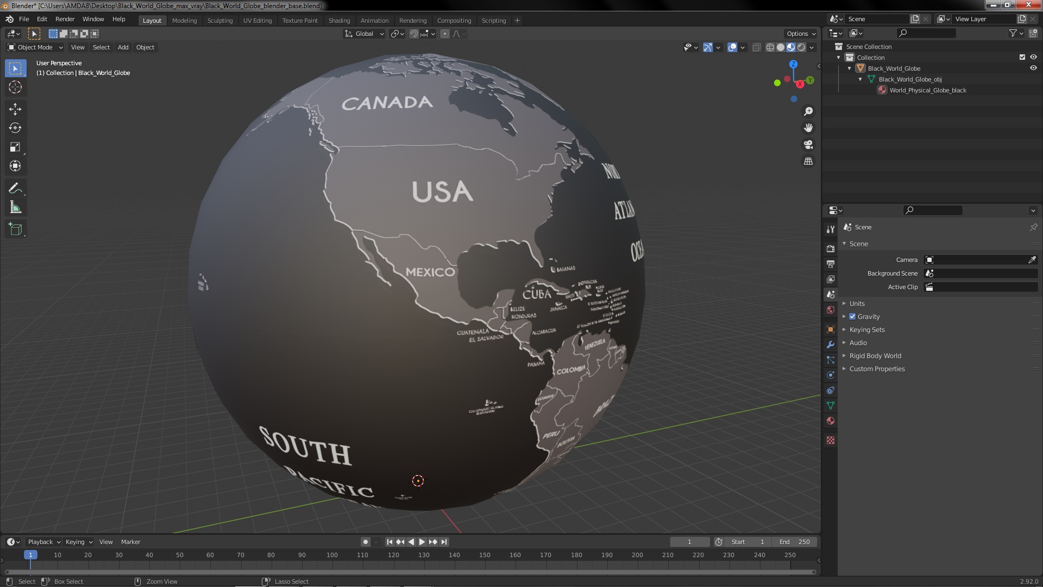Select the Measure tool
The height and width of the screenshot is (587, 1043).
point(15,208)
